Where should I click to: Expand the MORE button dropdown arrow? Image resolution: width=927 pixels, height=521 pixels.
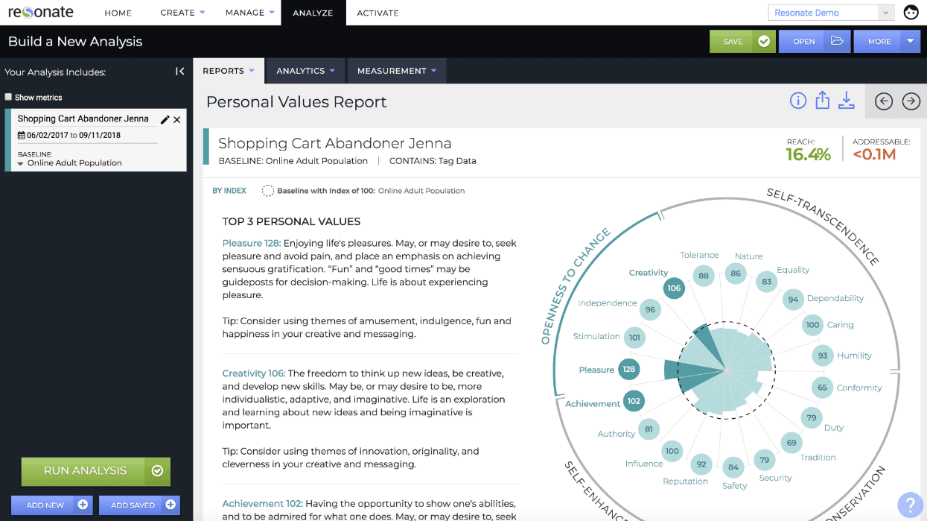click(x=911, y=42)
